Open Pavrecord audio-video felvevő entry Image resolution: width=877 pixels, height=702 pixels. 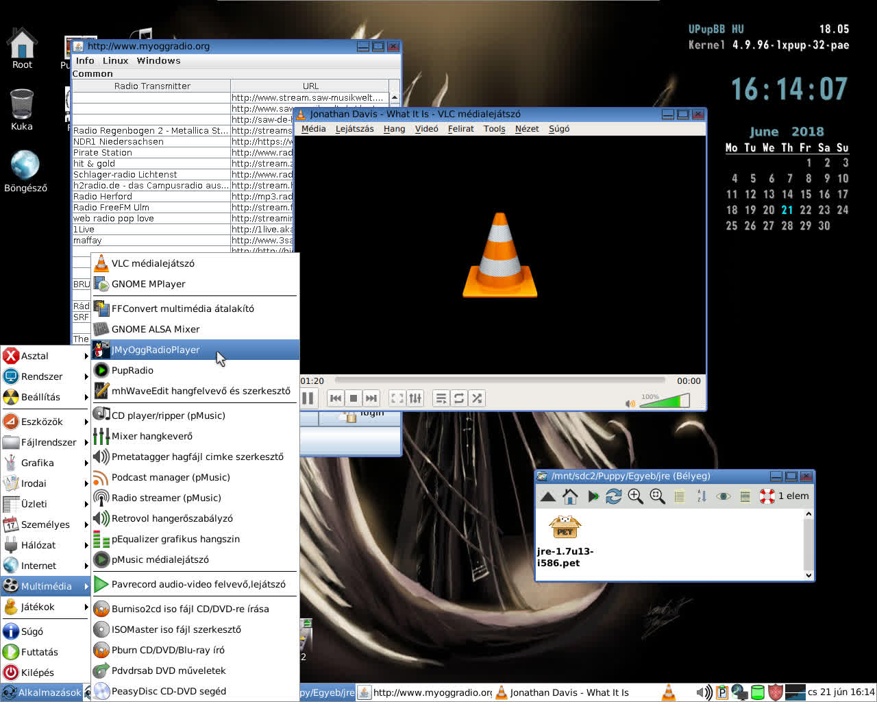(x=195, y=584)
